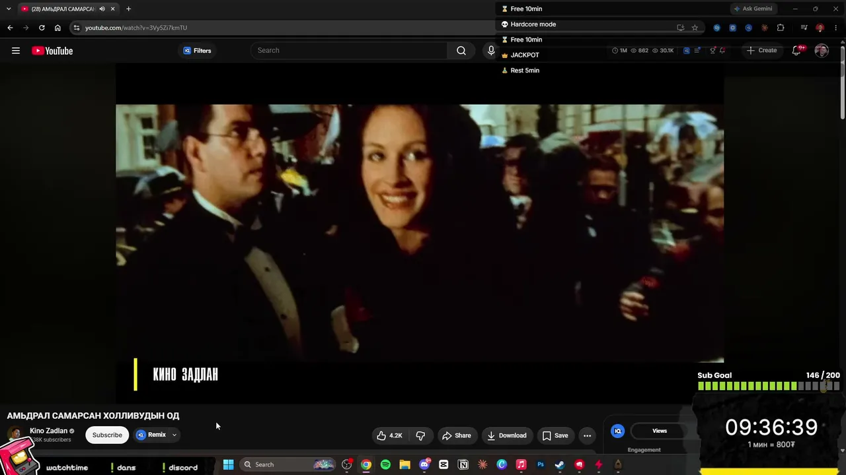
Task: Open the YouTube account avatar menu
Action: (822, 51)
